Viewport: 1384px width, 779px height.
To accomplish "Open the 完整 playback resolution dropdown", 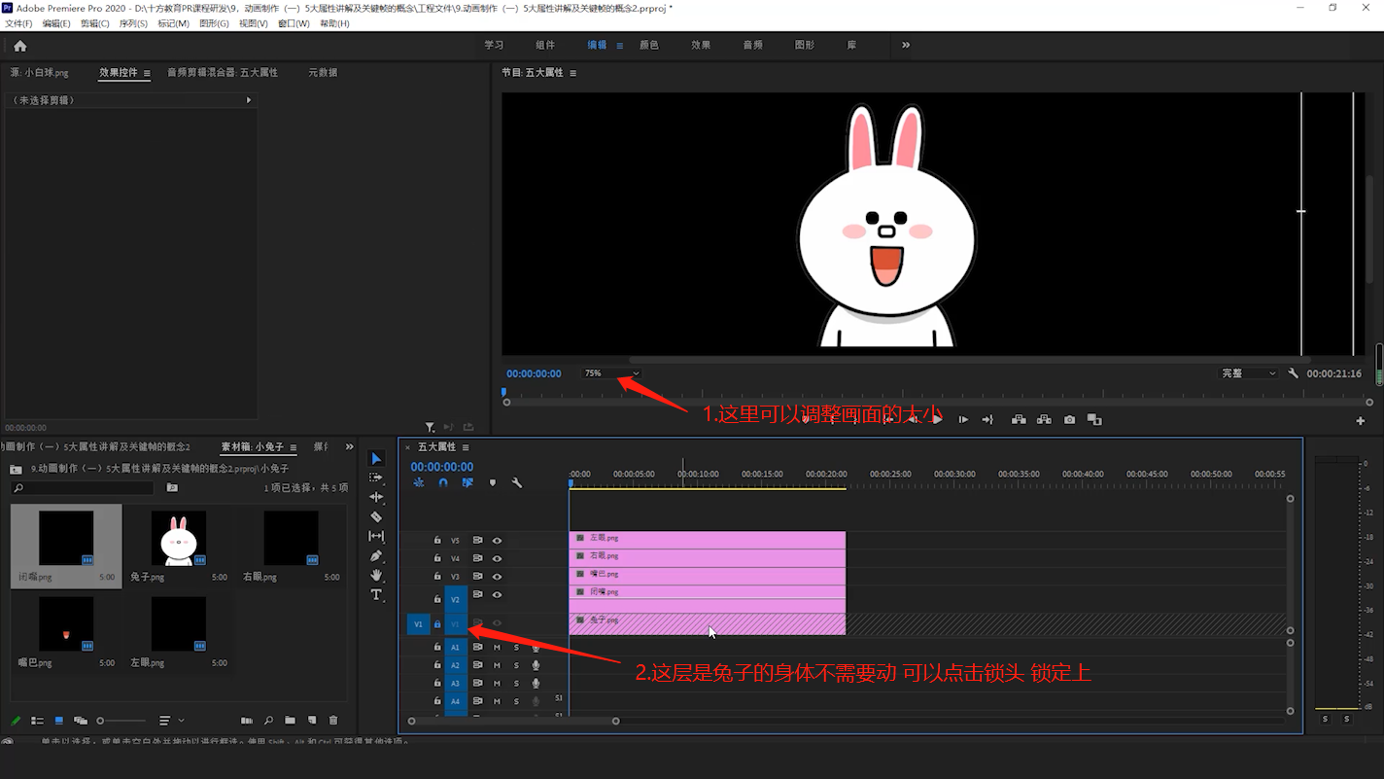I will (x=1249, y=373).
